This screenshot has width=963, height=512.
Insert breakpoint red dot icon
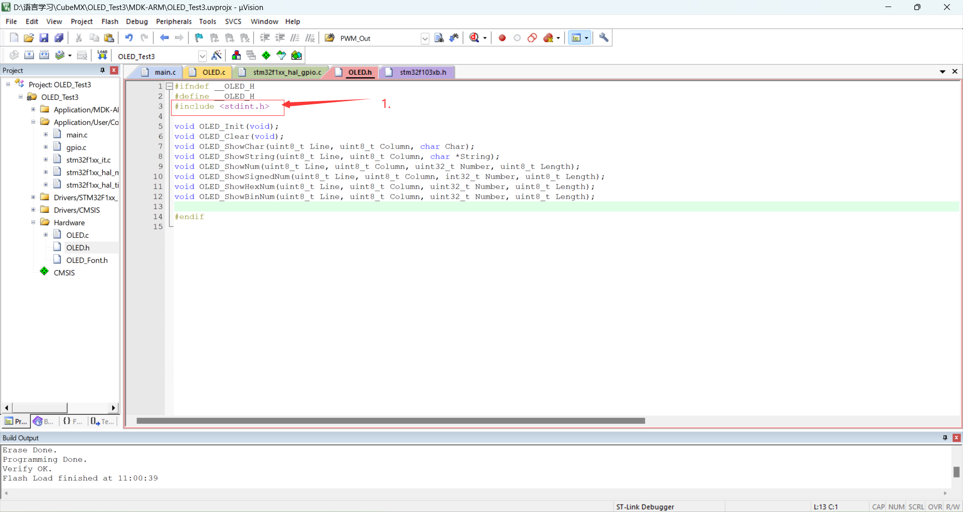(502, 38)
